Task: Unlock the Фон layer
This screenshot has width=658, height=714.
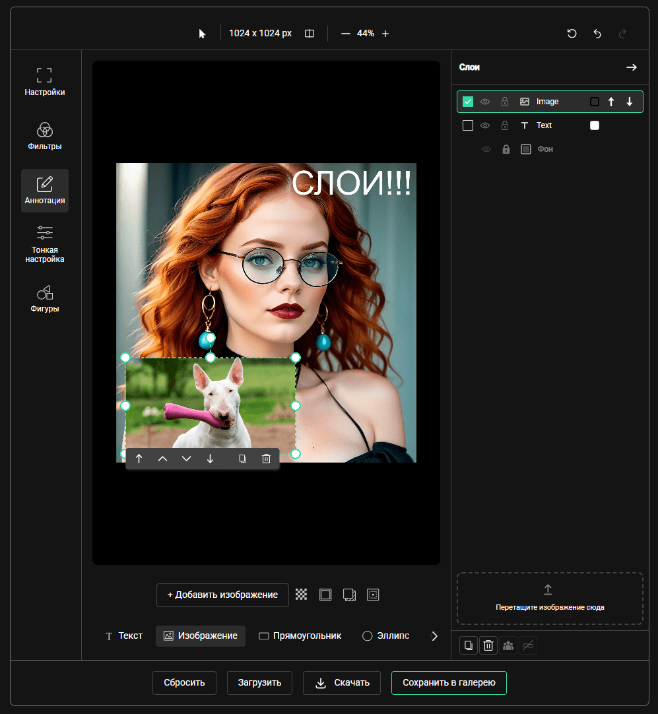Action: click(x=506, y=149)
